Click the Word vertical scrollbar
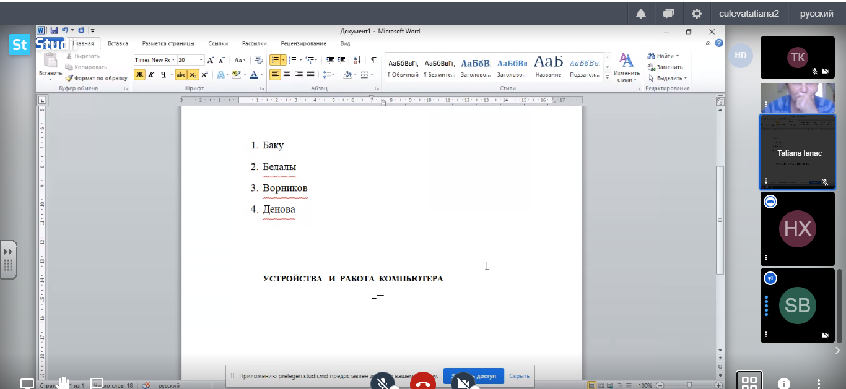This screenshot has width=846, height=389. pyautogui.click(x=720, y=221)
